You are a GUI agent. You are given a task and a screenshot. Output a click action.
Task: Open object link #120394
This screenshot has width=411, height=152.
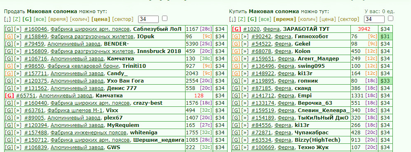coord(35,125)
